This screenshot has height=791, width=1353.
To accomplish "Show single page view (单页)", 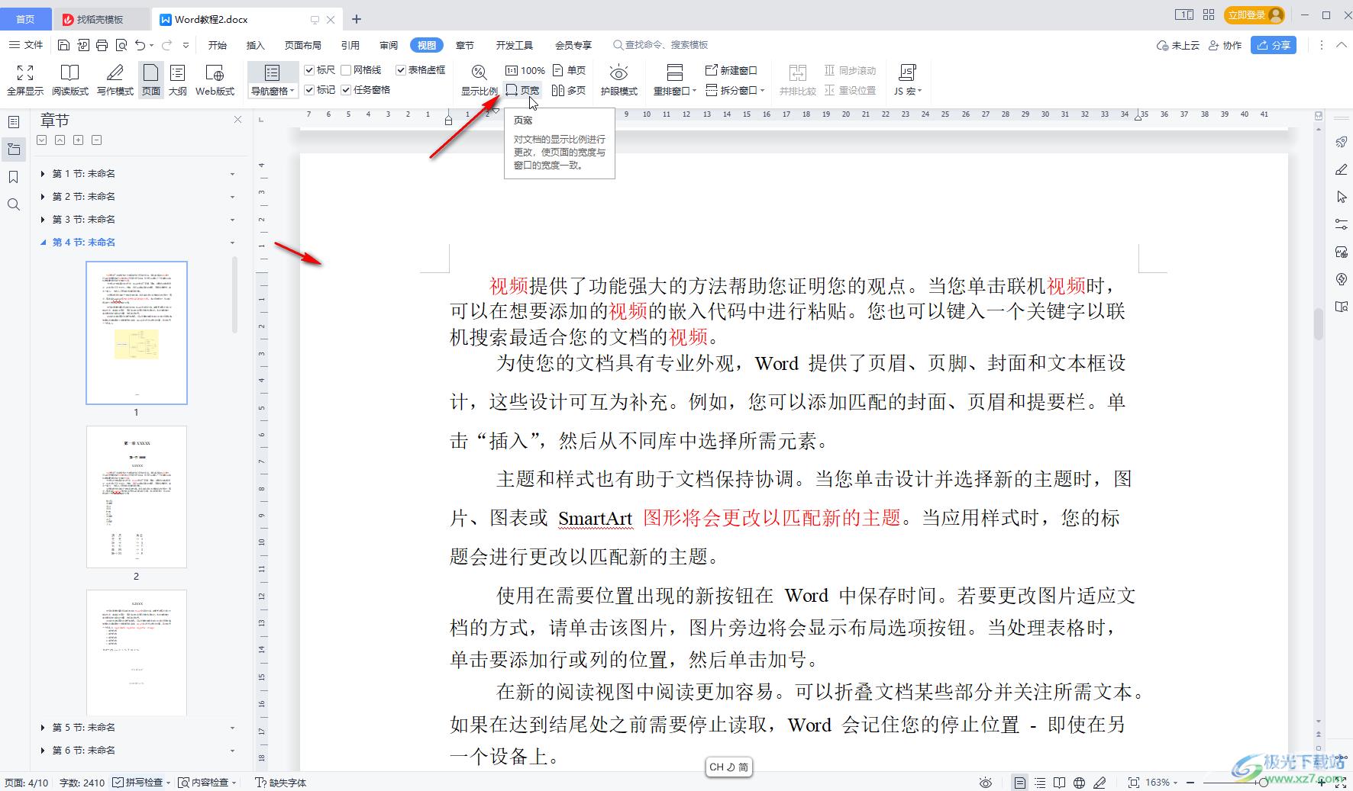I will (570, 70).
